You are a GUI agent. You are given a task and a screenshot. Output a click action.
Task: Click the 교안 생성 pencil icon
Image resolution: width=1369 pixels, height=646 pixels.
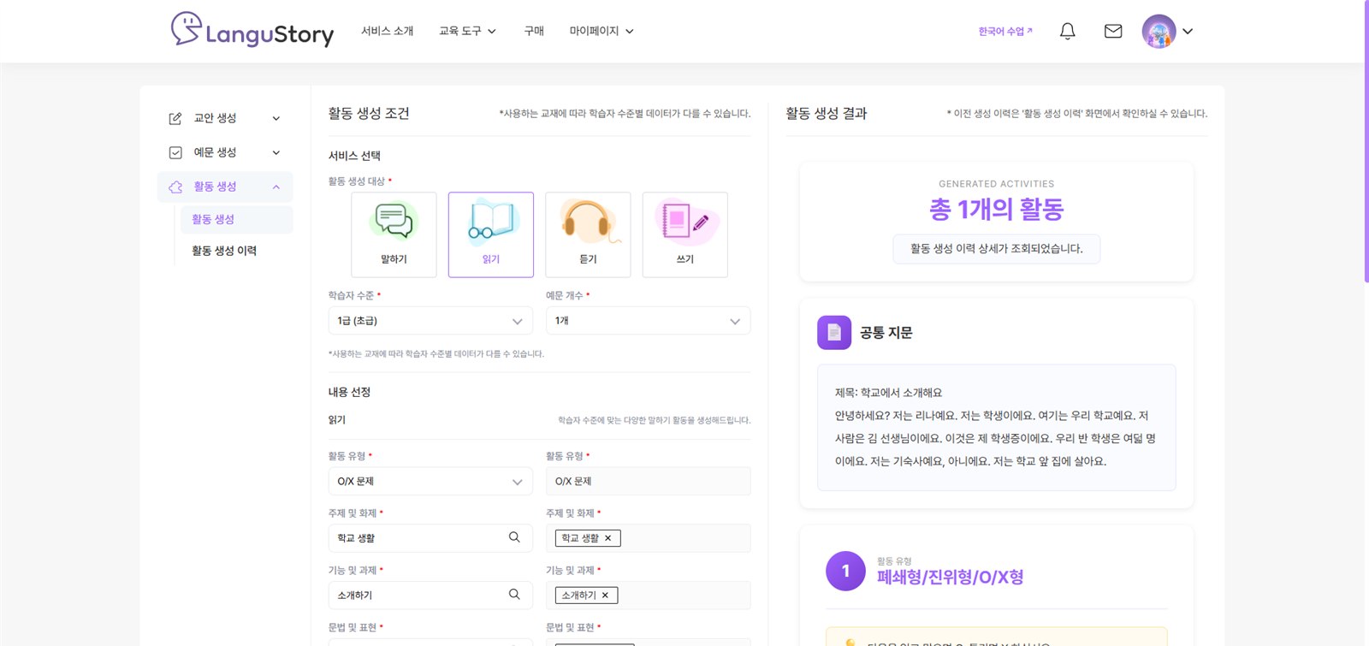coord(175,118)
